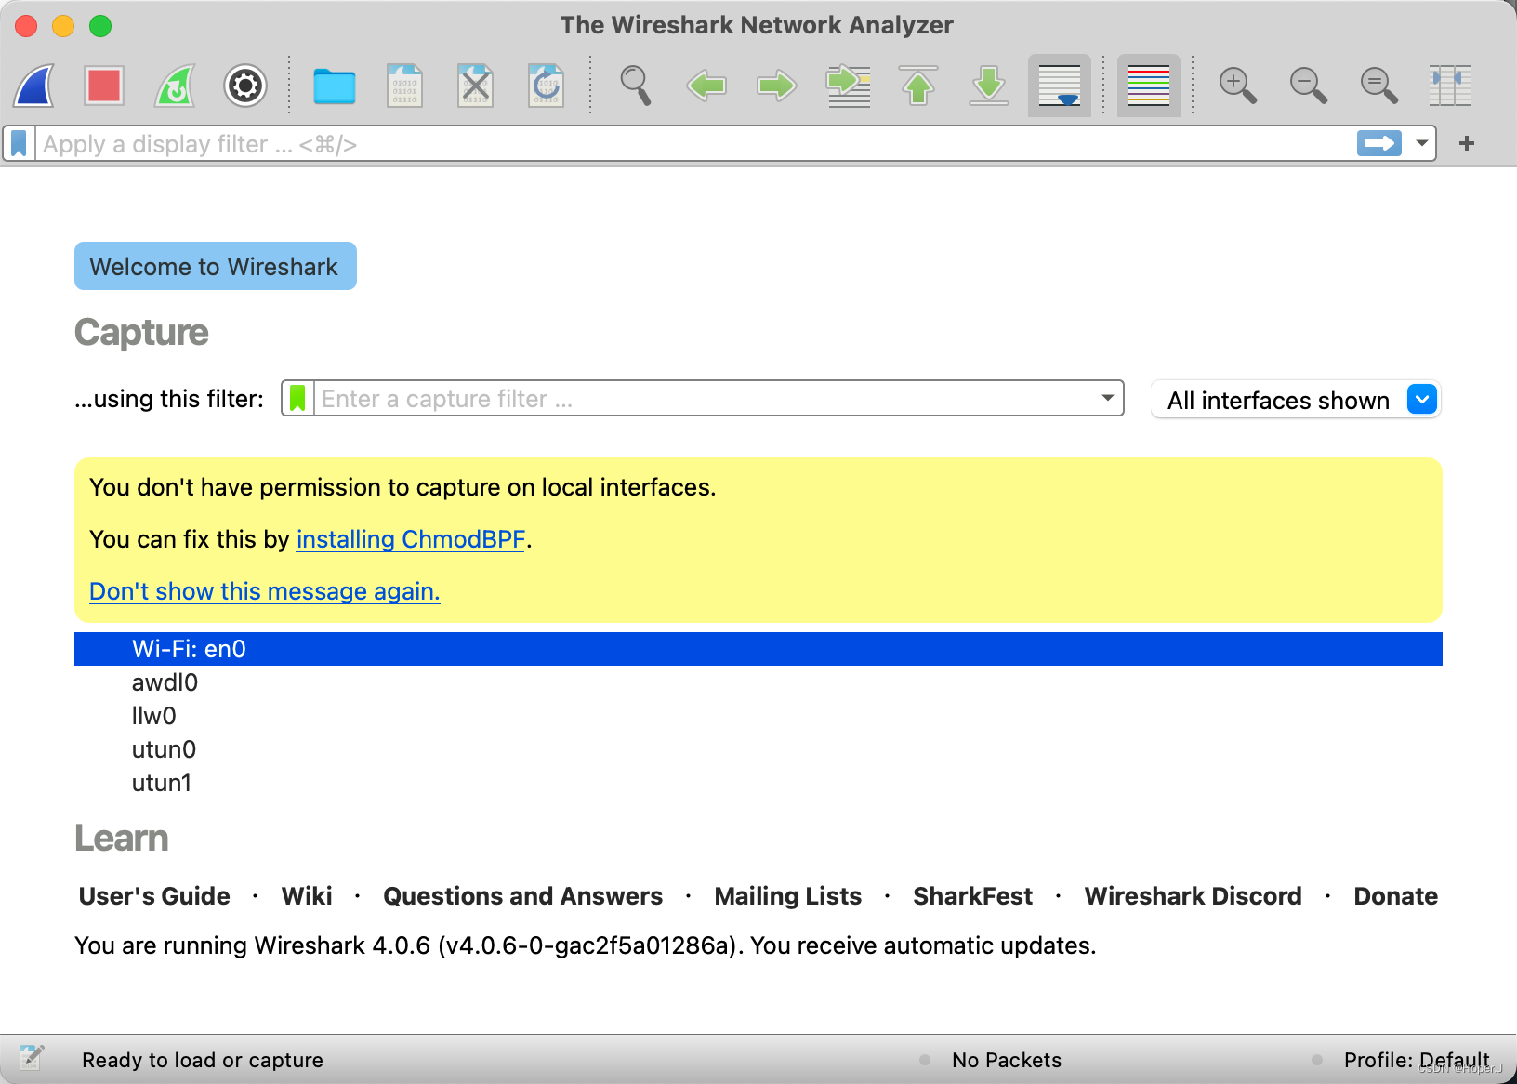Select the utun1 interface
Image resolution: width=1517 pixels, height=1084 pixels.
pyautogui.click(x=758, y=783)
